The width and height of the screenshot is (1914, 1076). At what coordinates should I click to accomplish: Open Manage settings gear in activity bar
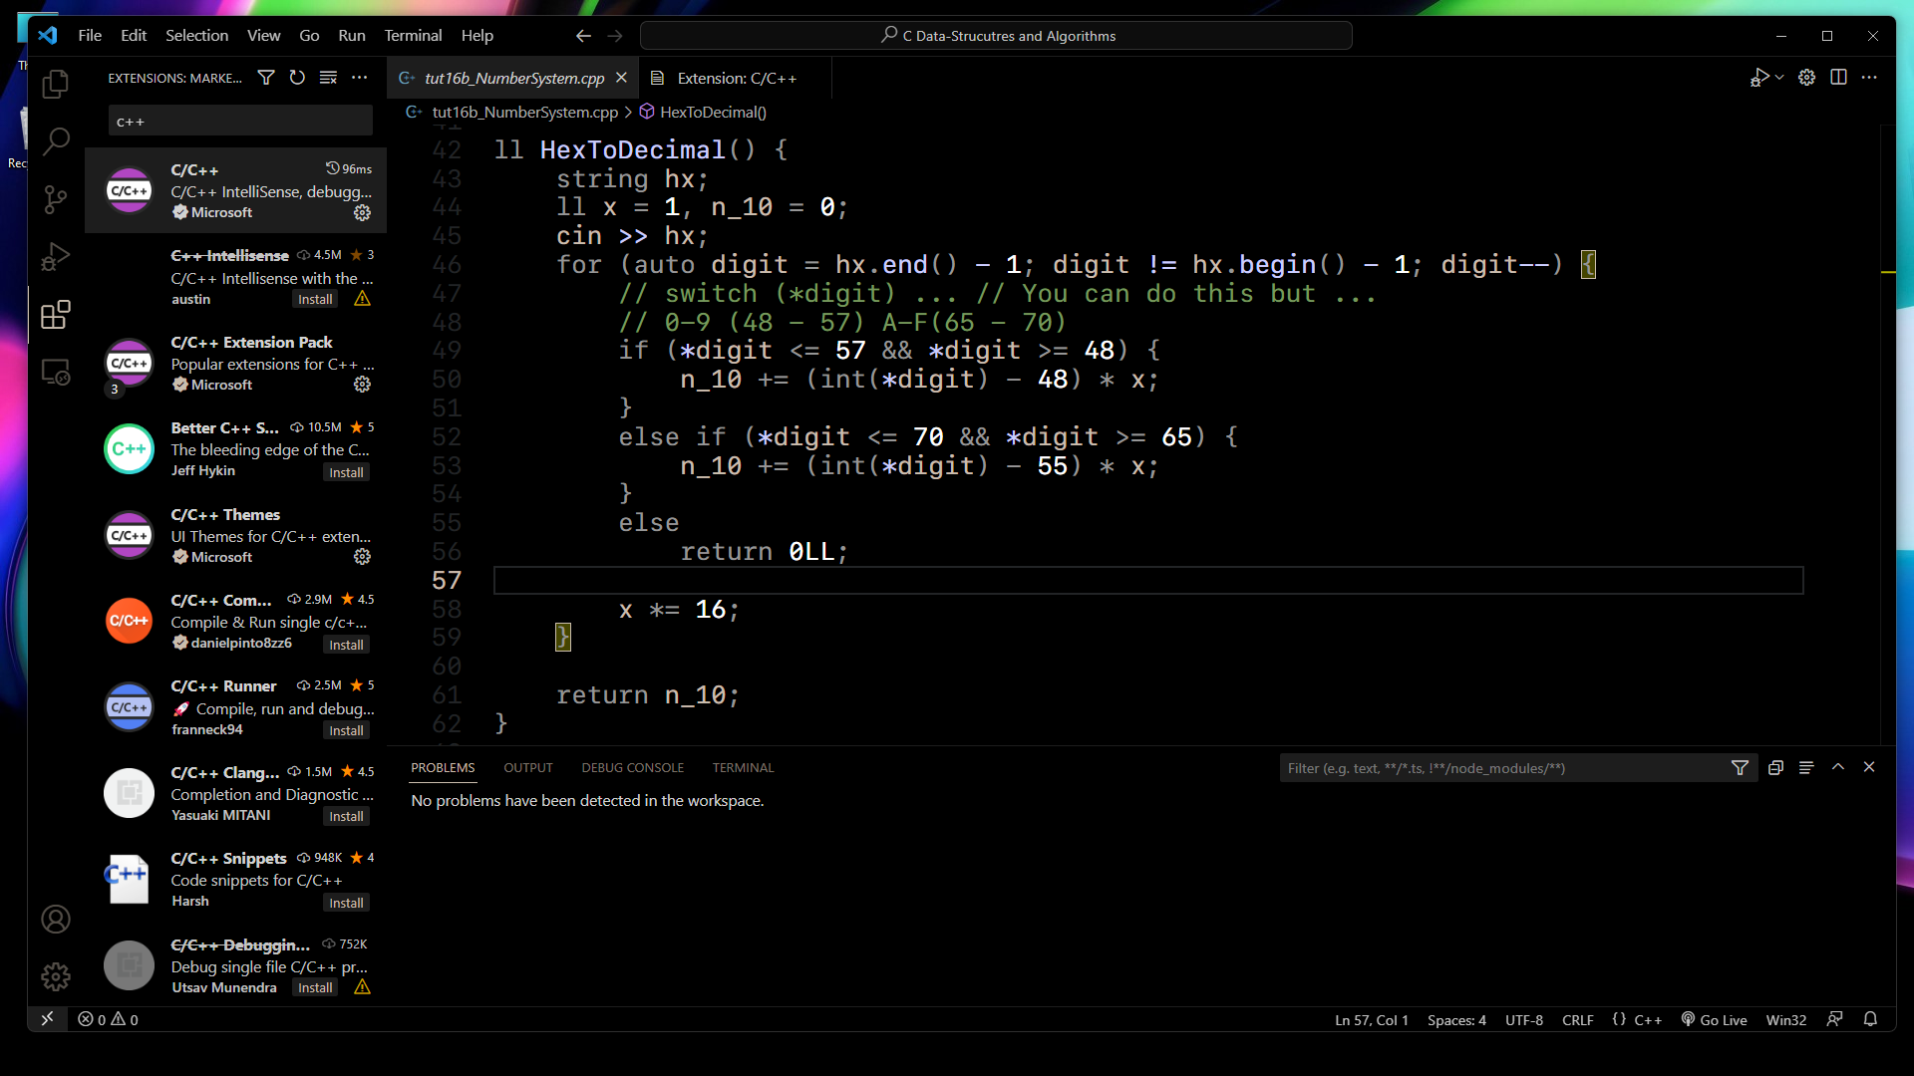(56, 977)
